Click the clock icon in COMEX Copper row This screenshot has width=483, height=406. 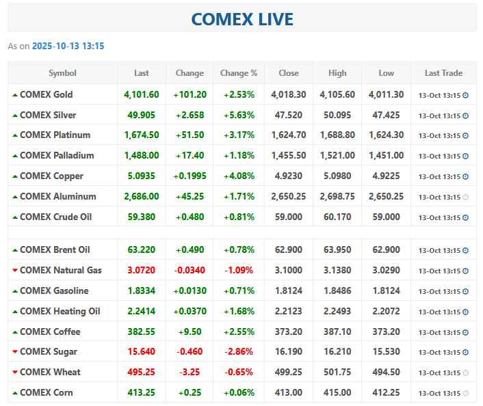pos(466,176)
